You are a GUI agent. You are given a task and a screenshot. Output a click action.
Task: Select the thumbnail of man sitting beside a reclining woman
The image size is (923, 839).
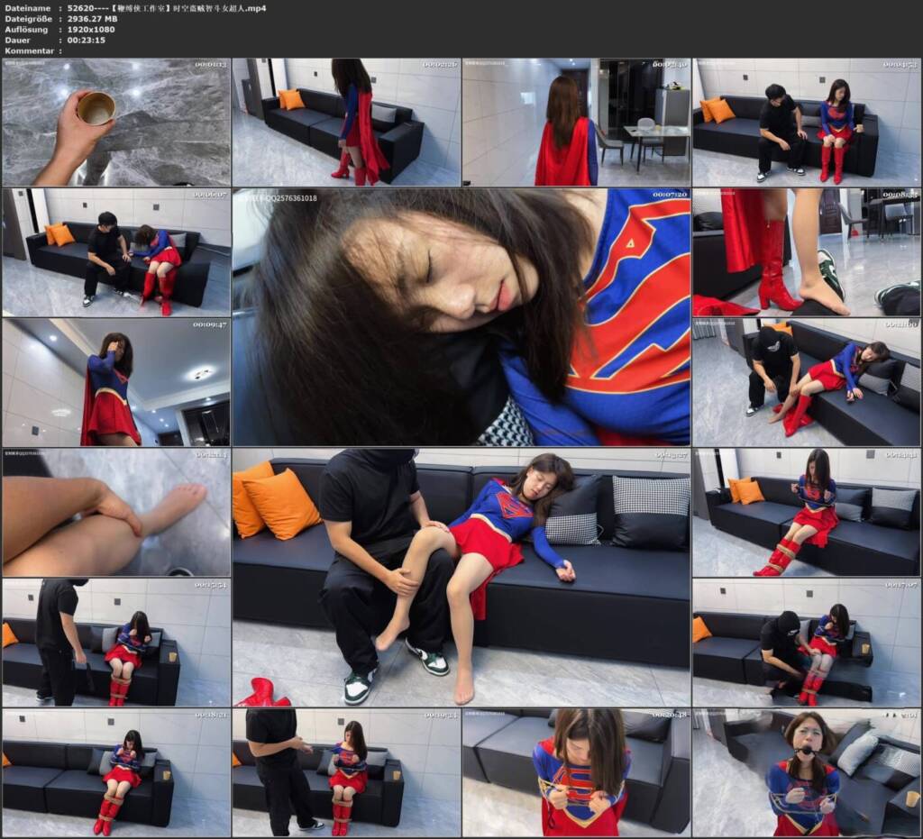(807, 382)
